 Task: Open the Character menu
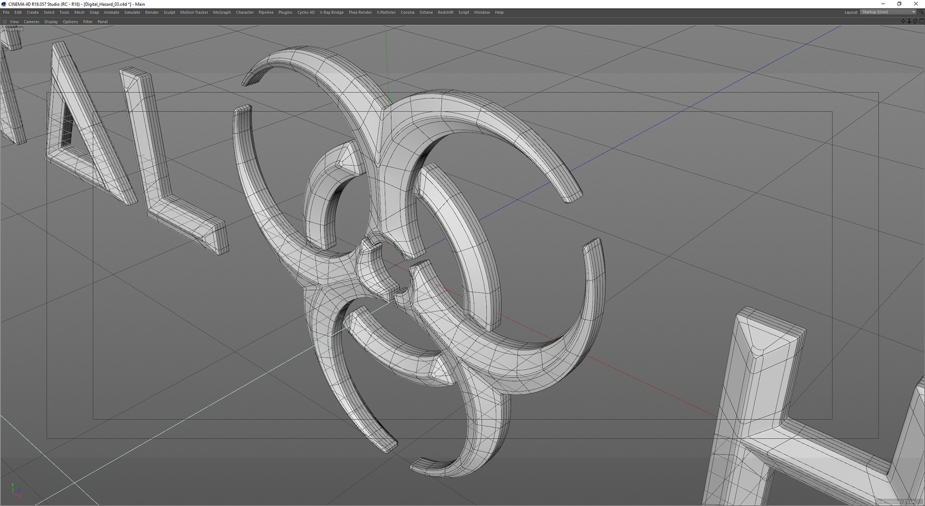[x=245, y=13]
